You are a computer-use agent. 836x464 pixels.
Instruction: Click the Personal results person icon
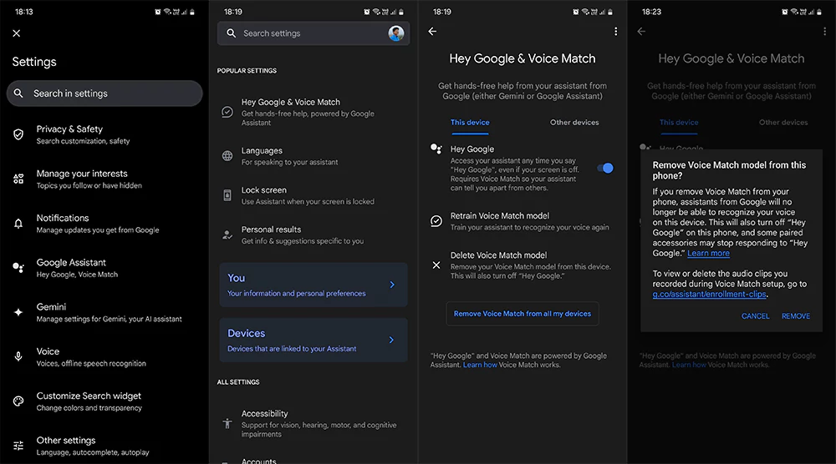point(227,235)
